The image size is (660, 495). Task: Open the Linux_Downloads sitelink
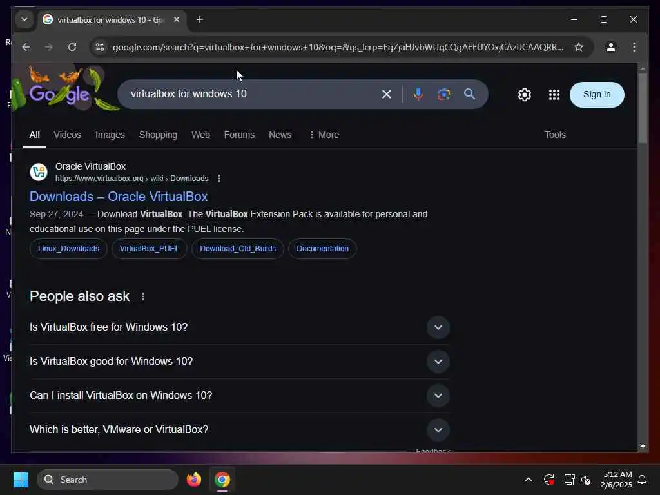68,249
